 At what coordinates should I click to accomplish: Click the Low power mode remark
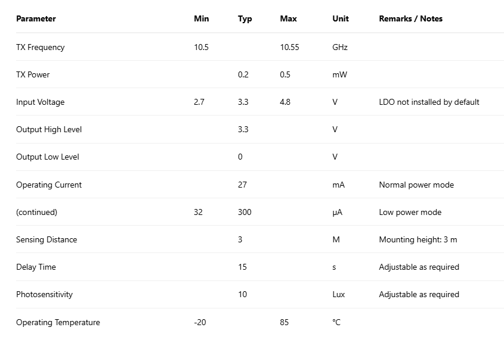click(410, 212)
